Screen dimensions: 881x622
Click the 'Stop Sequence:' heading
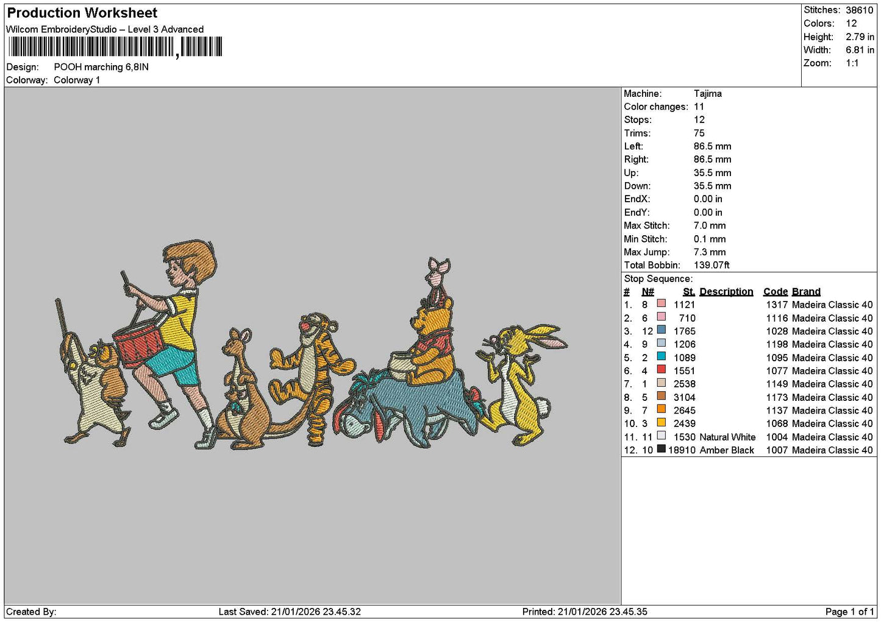(x=658, y=278)
